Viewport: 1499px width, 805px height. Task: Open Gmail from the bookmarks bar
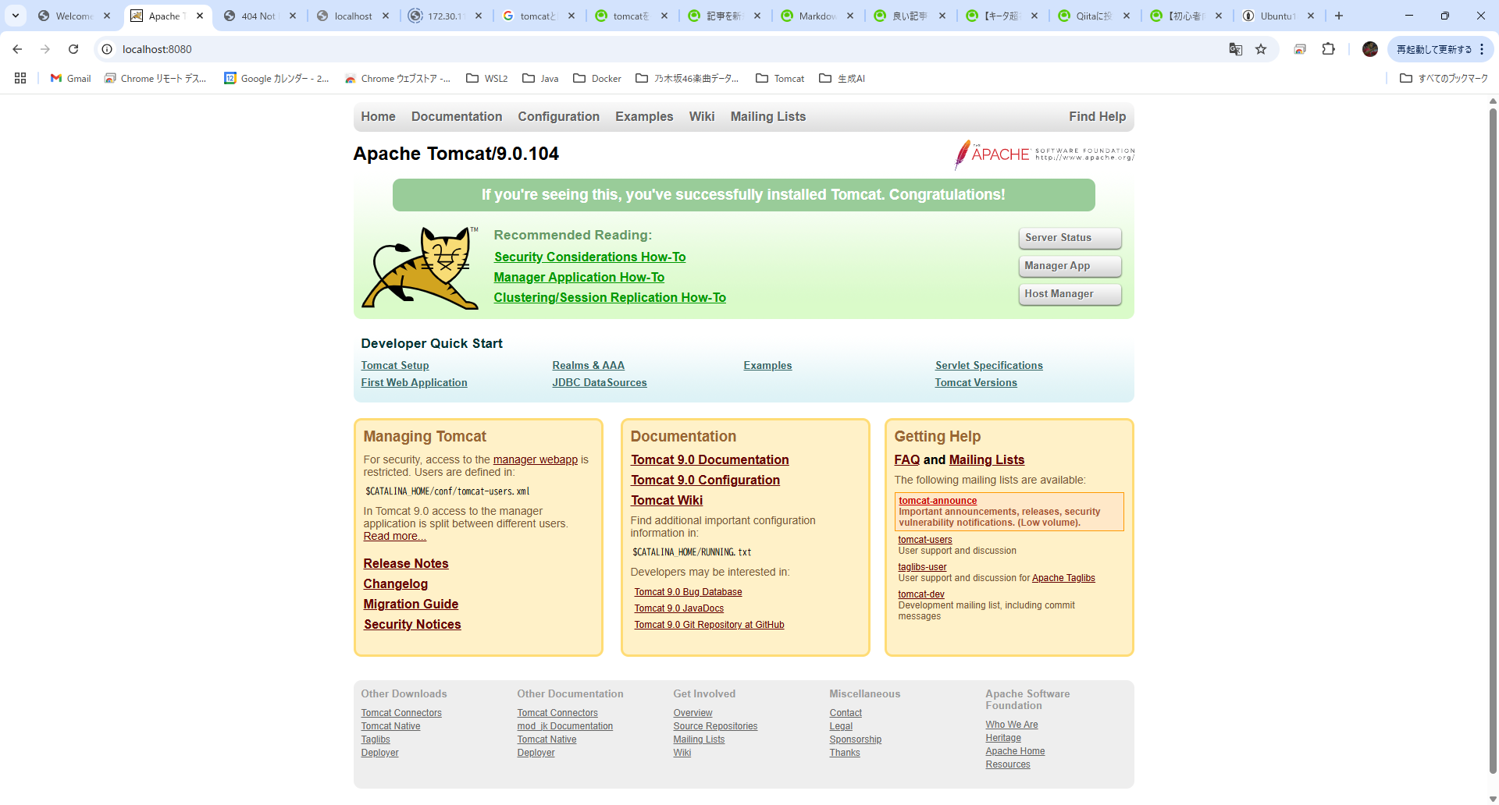click(69, 78)
